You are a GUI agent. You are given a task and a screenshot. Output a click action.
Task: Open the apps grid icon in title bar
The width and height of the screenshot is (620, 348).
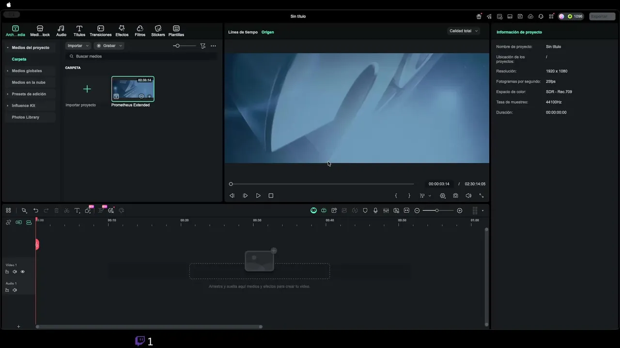point(551,16)
